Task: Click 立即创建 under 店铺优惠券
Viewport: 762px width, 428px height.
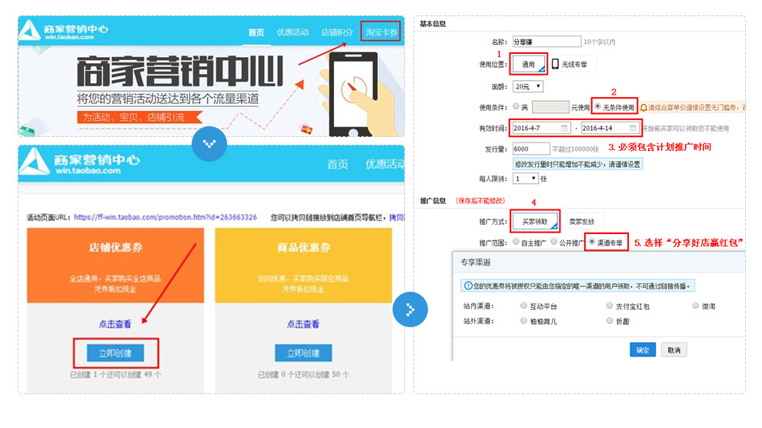Action: 115,353
